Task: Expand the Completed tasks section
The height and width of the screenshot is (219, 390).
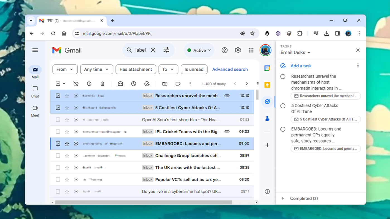Action: [283, 198]
